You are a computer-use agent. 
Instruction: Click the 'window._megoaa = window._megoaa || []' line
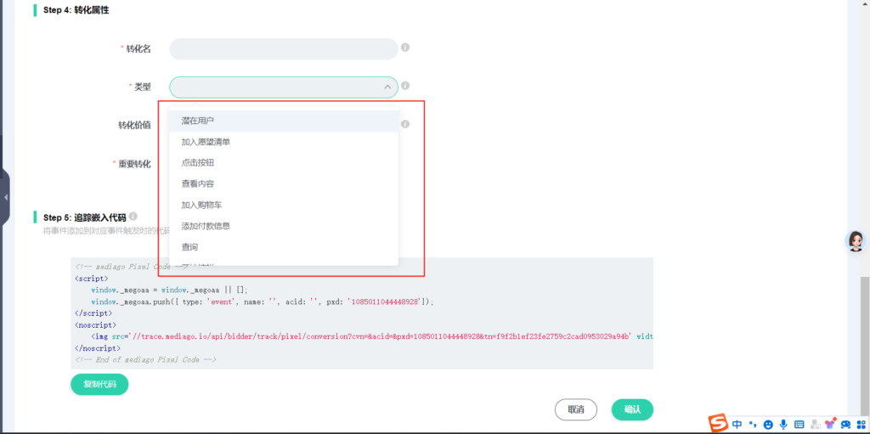coord(169,290)
